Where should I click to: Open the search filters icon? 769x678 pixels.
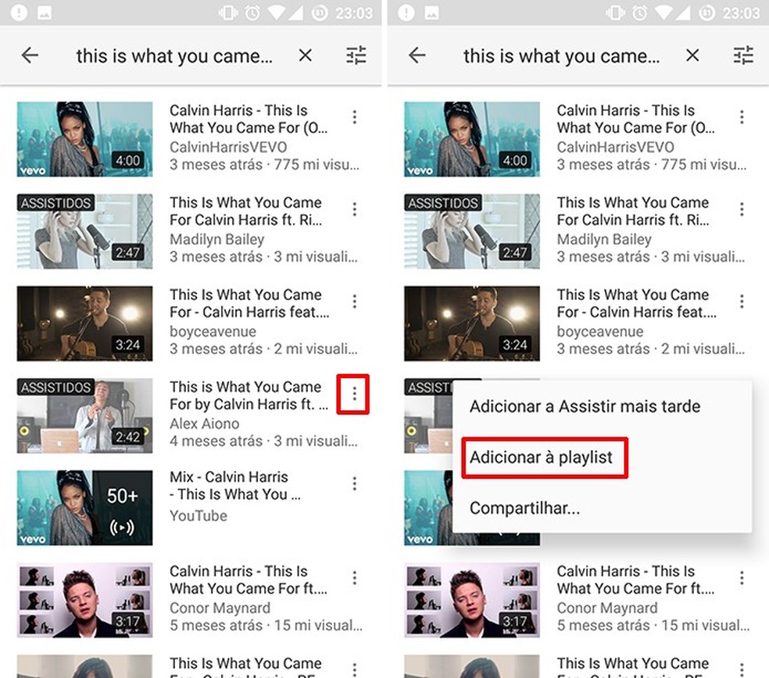pyautogui.click(x=356, y=55)
